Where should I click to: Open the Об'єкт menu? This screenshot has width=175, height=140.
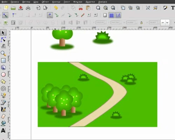[x=45, y=2]
